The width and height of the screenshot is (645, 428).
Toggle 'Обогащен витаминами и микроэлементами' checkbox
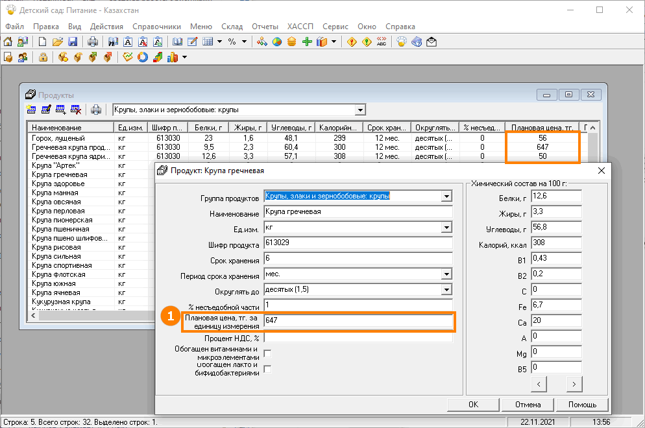pyautogui.click(x=267, y=353)
